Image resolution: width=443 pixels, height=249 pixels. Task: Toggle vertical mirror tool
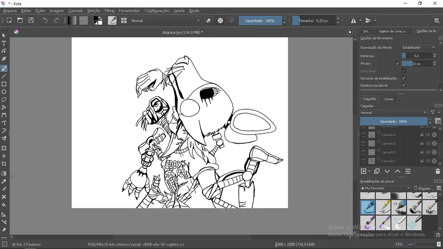pos(368,20)
